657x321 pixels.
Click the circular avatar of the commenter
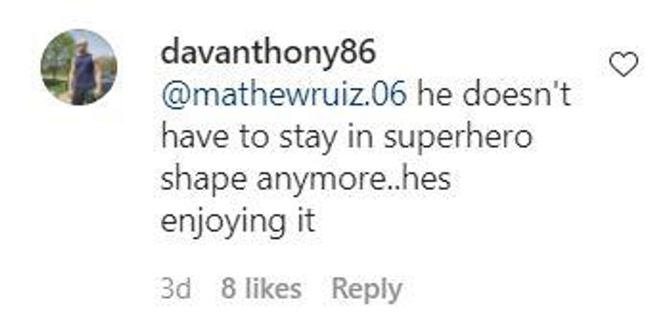point(79,68)
